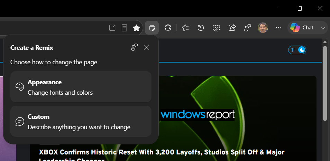
Task: Switch to light mode sun icon
Action: (293, 50)
